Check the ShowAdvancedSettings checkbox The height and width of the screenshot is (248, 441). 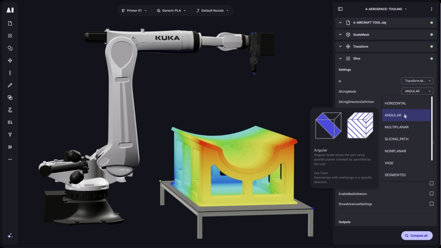click(x=431, y=204)
